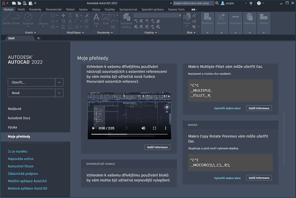The width and height of the screenshot is (296, 198).
Task: Click the Otevřít... button
Action: pyautogui.click(x=31, y=82)
